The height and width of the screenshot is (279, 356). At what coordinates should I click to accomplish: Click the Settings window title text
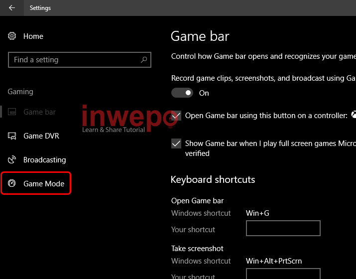click(40, 8)
